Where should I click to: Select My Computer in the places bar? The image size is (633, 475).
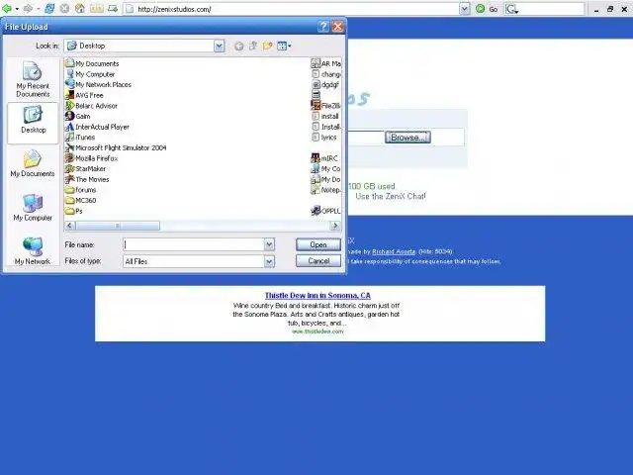coord(33,207)
